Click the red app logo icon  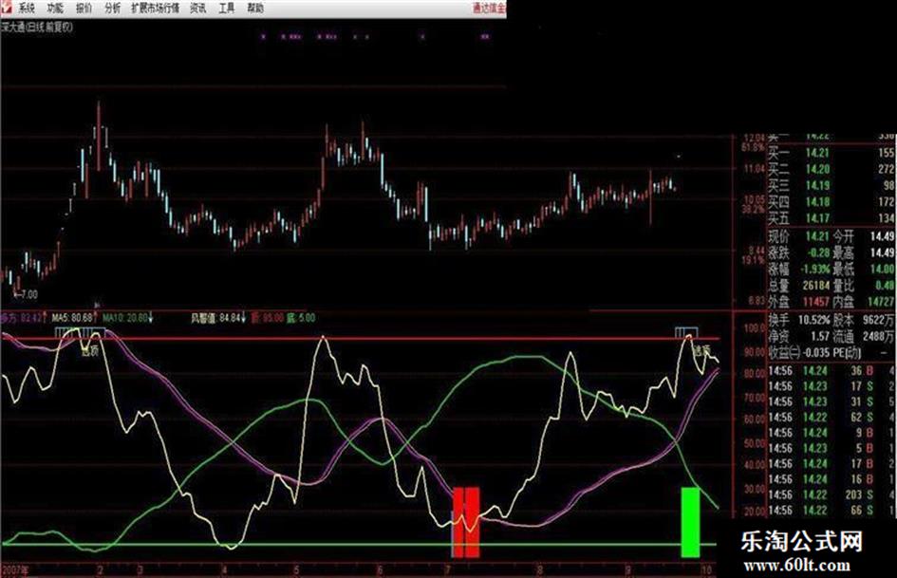(x=6, y=7)
